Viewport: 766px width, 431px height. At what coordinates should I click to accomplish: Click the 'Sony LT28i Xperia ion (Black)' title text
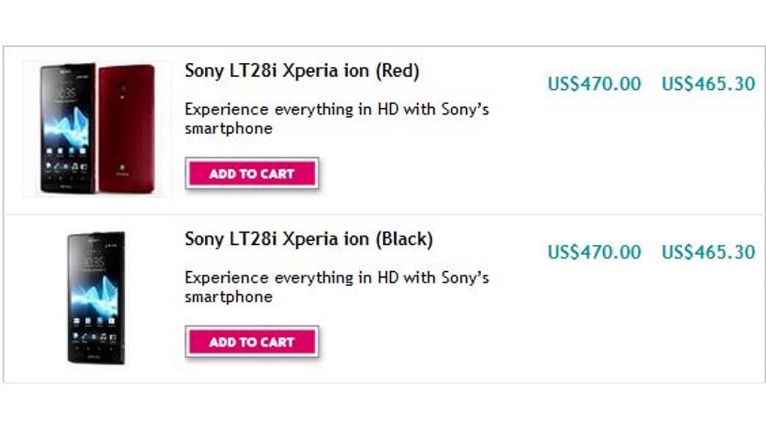[308, 238]
